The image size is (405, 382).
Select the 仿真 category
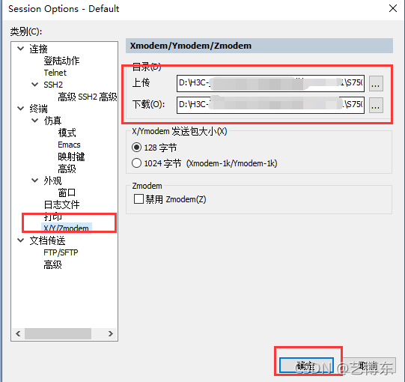[52, 121]
